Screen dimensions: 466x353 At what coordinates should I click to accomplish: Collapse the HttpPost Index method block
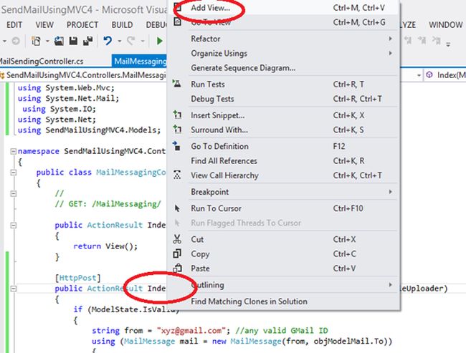click(14, 289)
